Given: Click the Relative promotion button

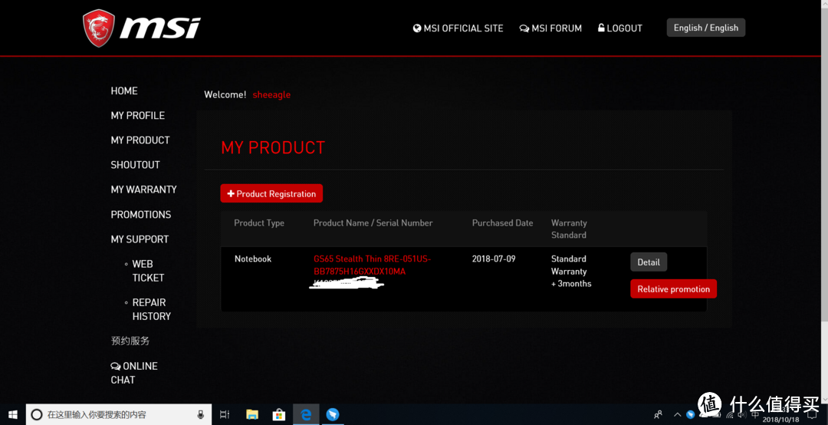Looking at the screenshot, I should (673, 288).
